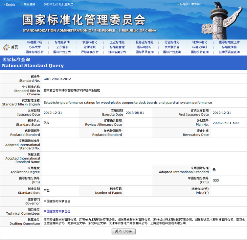Open 标准化简报 briefing link
This screenshot has width=247, height=240.
pyautogui.click(x=229, y=47)
